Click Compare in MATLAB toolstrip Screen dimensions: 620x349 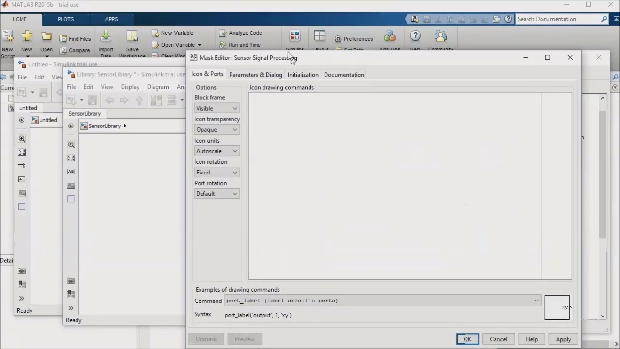point(75,50)
